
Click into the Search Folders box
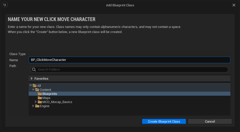(x=129, y=70)
